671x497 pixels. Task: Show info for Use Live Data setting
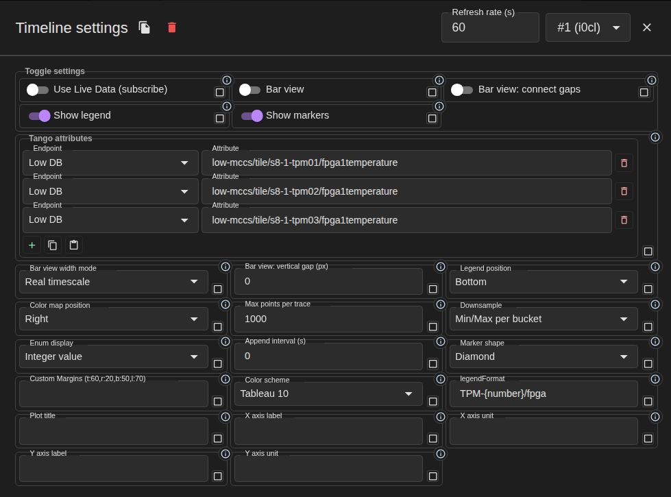coord(227,80)
